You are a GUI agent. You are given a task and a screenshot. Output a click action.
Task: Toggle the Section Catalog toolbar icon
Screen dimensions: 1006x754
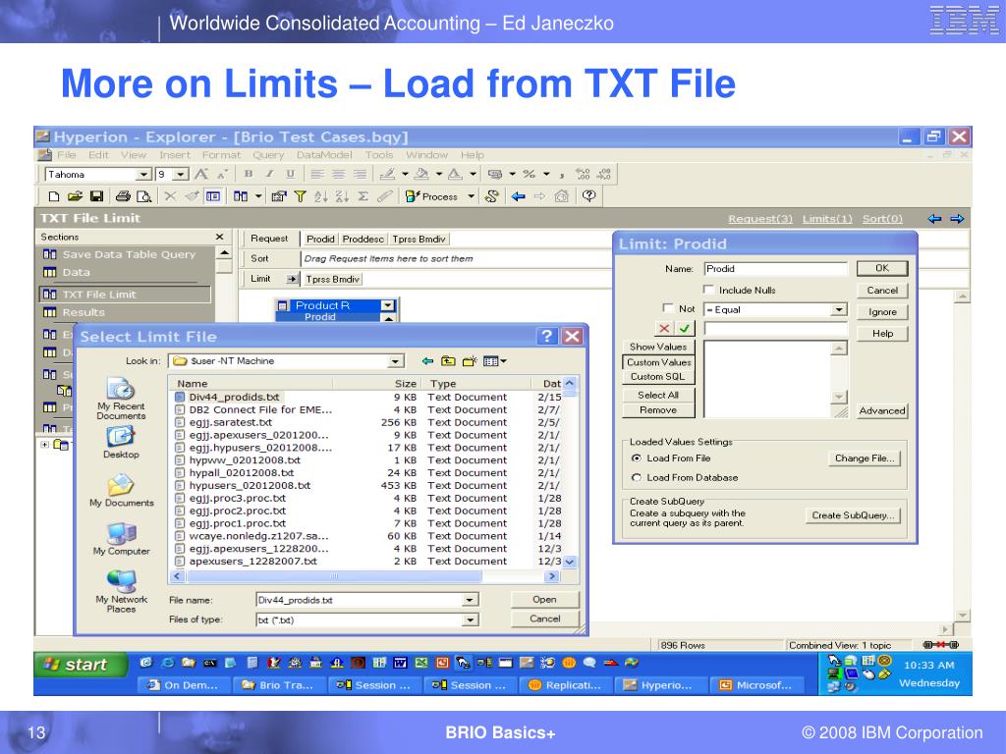213,196
